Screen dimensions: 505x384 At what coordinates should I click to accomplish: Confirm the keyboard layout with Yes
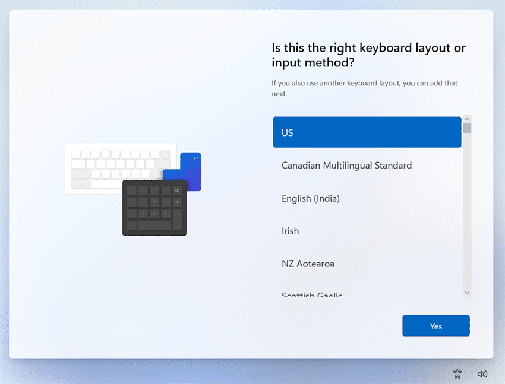pos(435,325)
